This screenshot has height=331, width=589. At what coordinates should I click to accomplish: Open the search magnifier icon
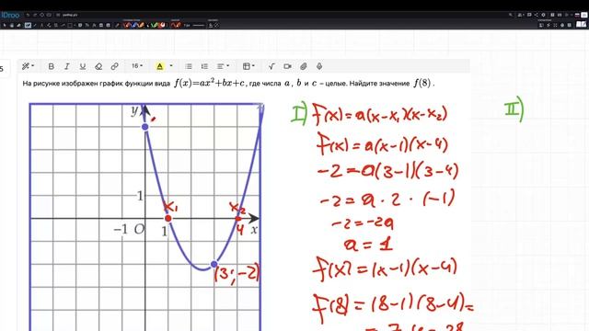(511, 15)
